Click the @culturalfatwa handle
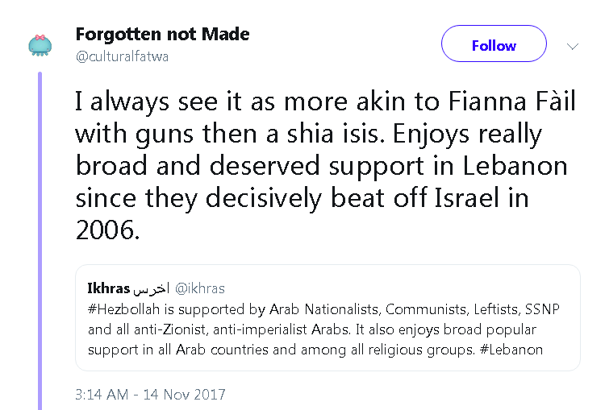The image size is (605, 410). tap(123, 56)
